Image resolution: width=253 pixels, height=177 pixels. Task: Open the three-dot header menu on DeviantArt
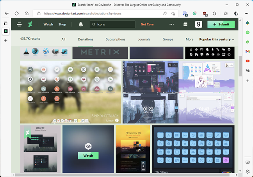pyautogui.click(x=171, y=24)
